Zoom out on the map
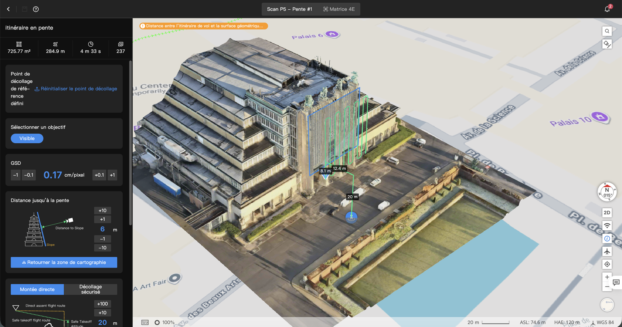The width and height of the screenshot is (622, 327). pyautogui.click(x=607, y=287)
